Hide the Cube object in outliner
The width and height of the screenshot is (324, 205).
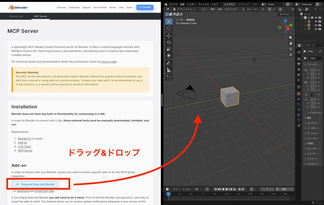coord(316,25)
